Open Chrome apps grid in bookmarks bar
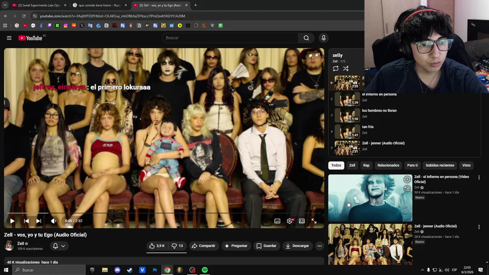Image resolution: width=489 pixels, height=275 pixels. (5, 26)
